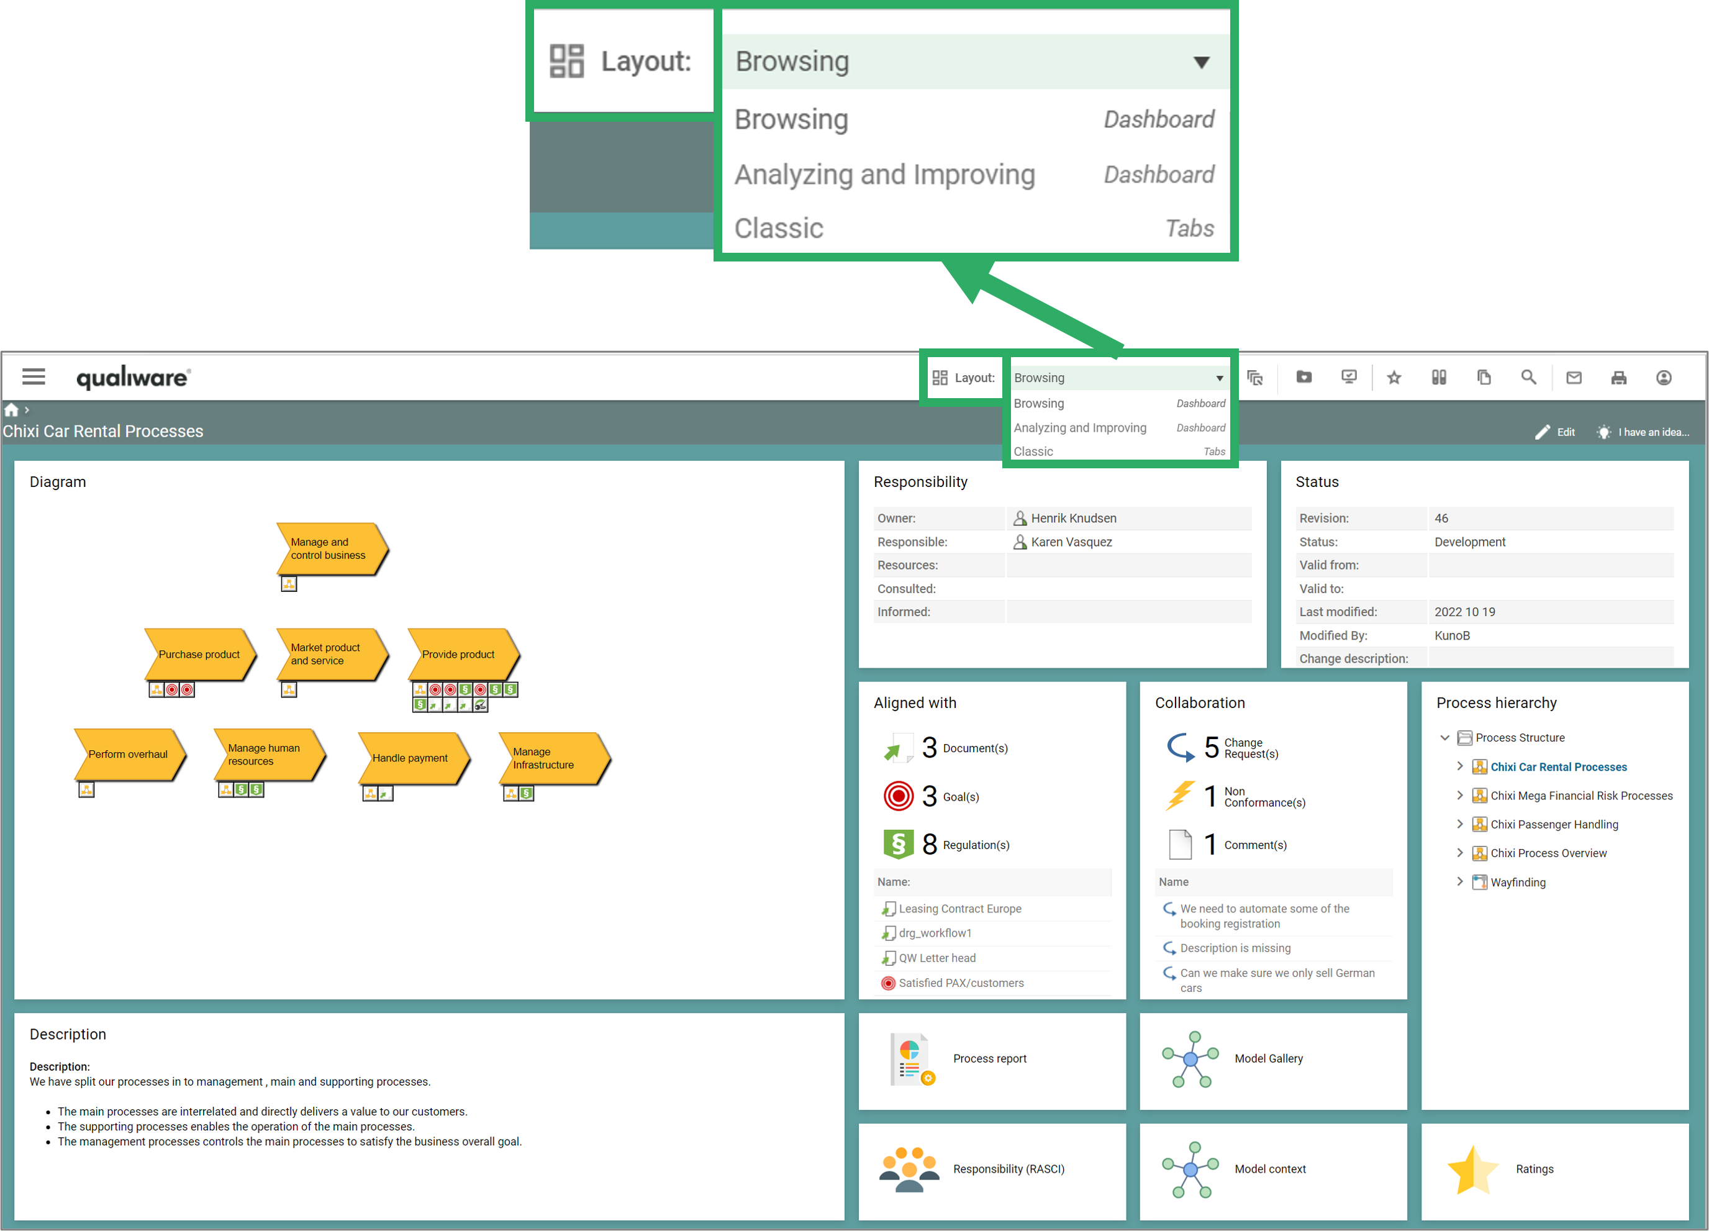Click sub-diagram icon under Manage and control business
The height and width of the screenshot is (1231, 1709).
(x=289, y=584)
